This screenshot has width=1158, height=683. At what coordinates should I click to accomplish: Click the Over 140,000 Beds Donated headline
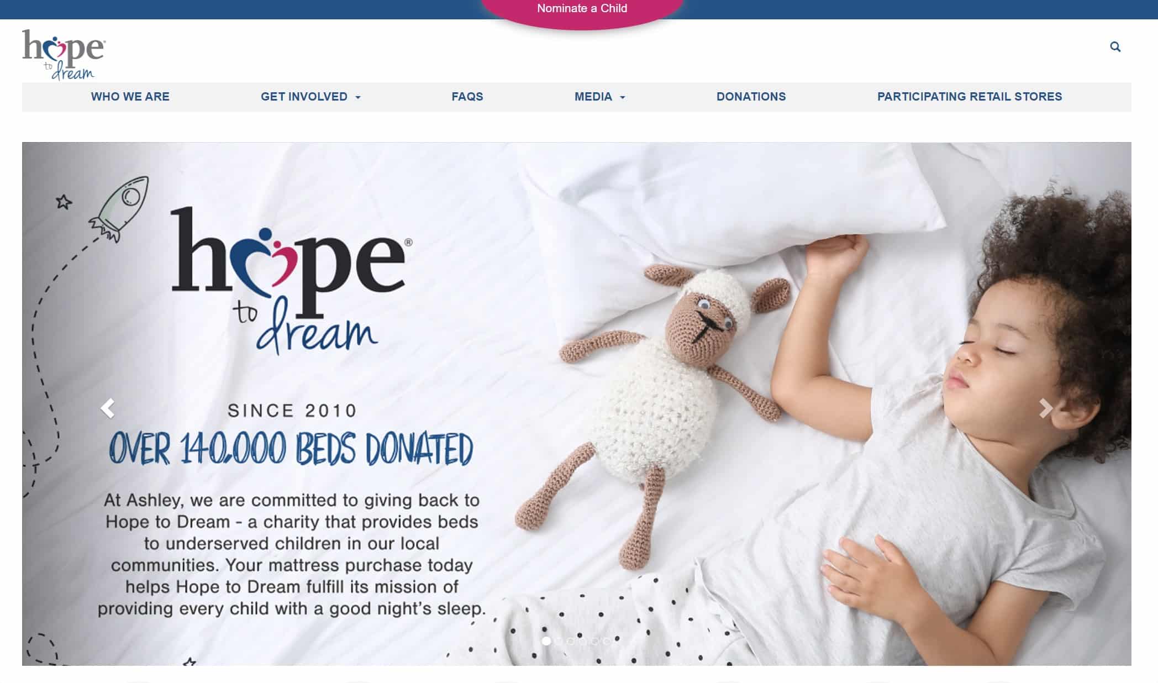point(291,448)
